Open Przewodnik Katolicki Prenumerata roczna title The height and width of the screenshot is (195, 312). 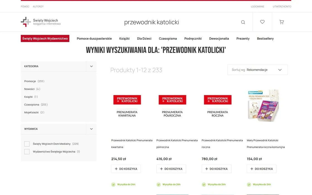222,144
